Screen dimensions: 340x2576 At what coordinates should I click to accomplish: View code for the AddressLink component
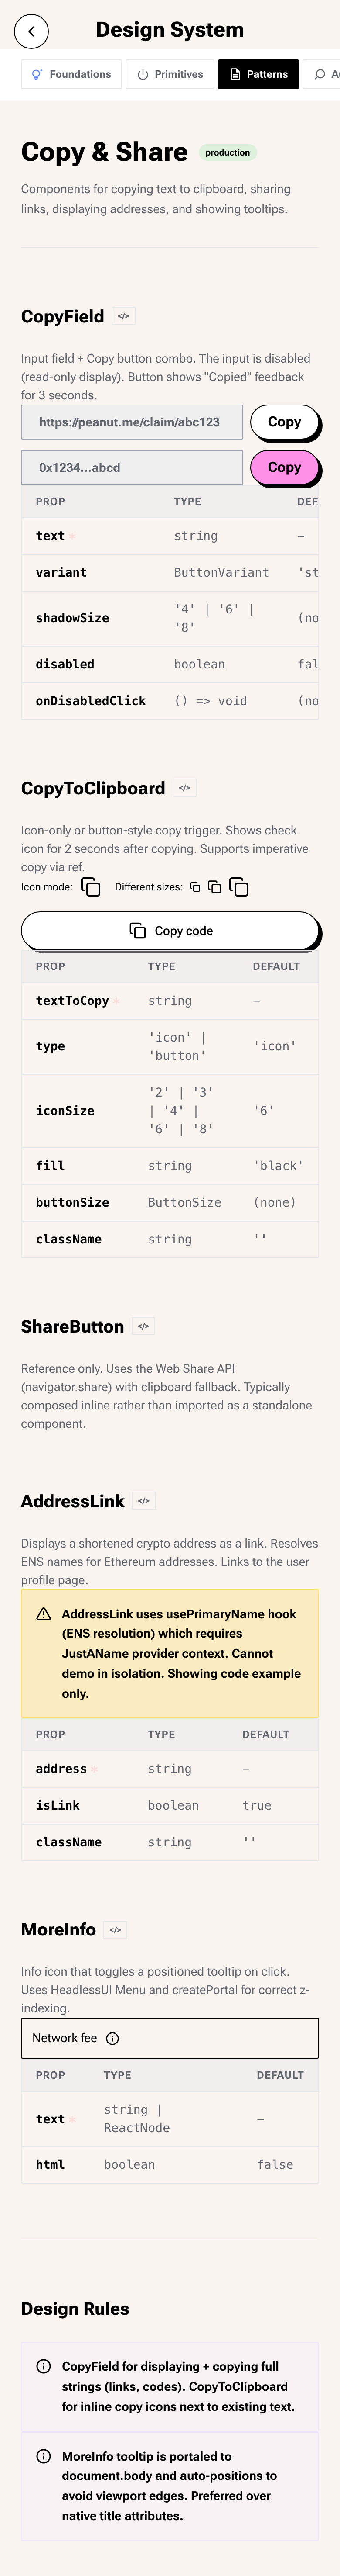pyautogui.click(x=143, y=1501)
